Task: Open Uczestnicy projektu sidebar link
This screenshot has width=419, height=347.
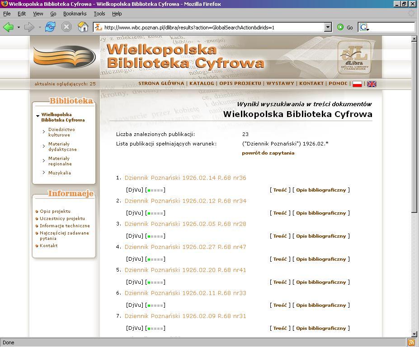Action: (x=62, y=219)
